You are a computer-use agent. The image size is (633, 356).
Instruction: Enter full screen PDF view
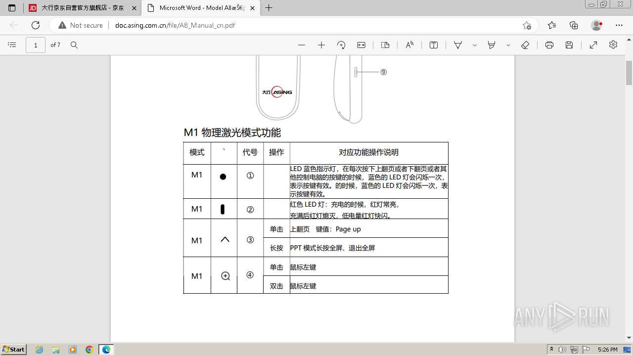tap(593, 45)
